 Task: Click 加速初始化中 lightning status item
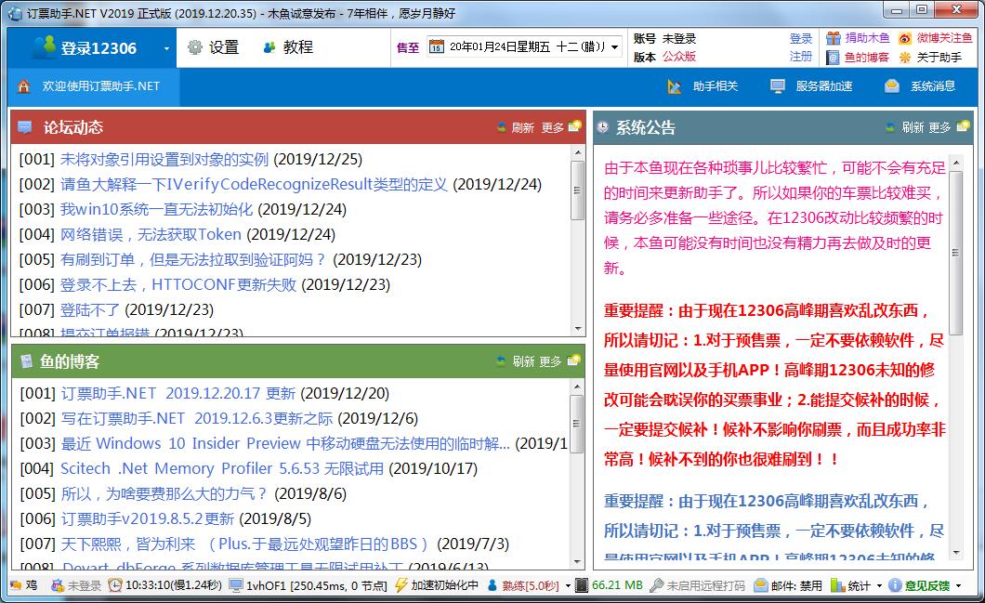(x=401, y=585)
